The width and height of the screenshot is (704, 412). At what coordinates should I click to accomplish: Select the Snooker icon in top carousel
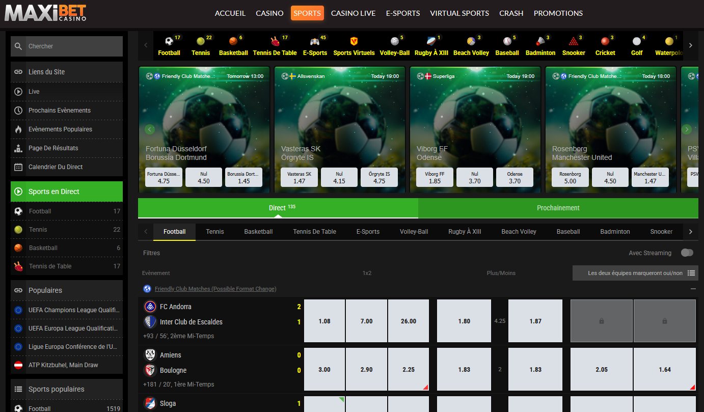click(x=574, y=41)
